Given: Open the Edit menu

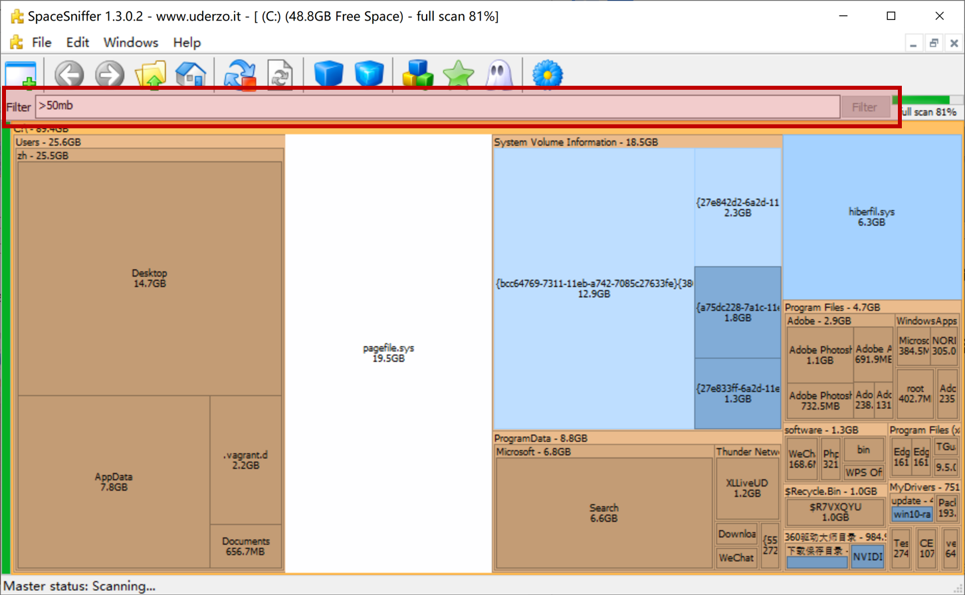Looking at the screenshot, I should (x=77, y=43).
